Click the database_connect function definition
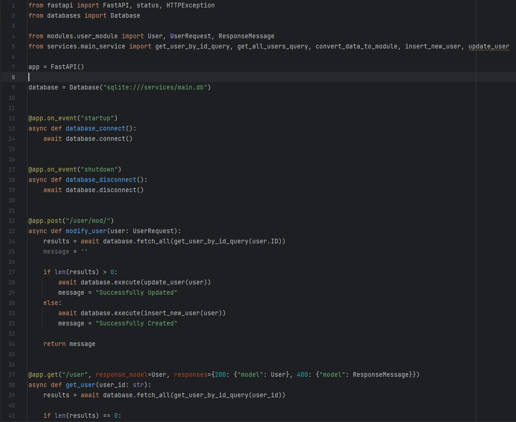516x422 pixels. [x=95, y=128]
